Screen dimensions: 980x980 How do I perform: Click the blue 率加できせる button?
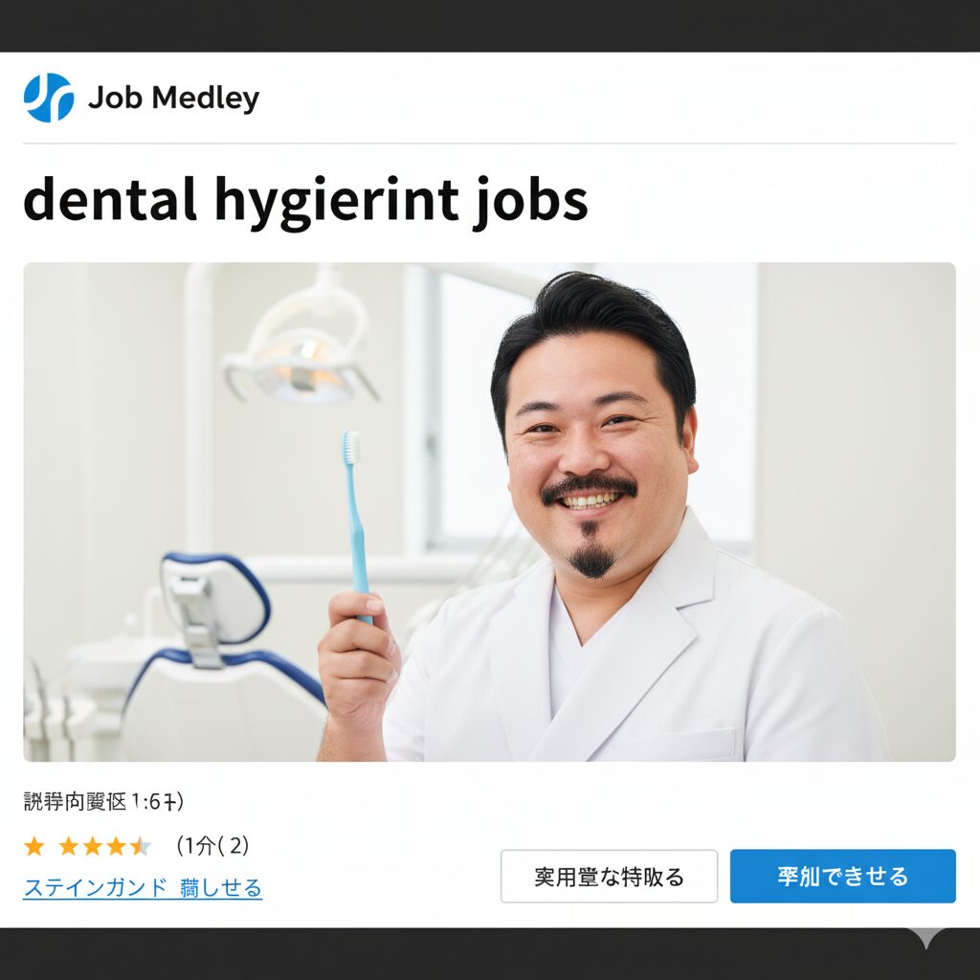(842, 877)
